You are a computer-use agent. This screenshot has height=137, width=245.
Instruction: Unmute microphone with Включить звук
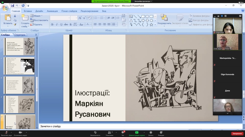pos(6,132)
